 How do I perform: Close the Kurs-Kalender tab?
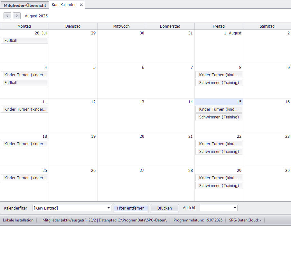(81, 5)
